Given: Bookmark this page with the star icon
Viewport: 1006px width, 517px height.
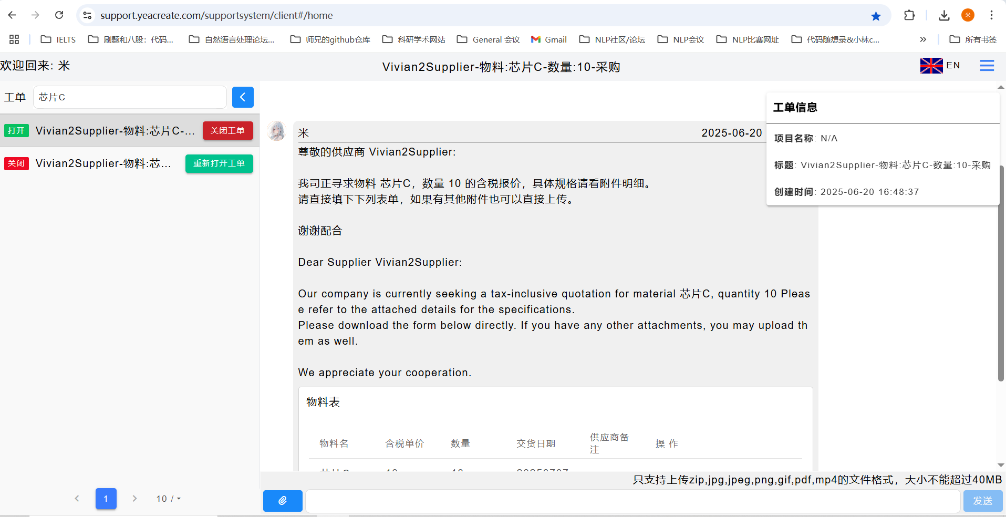Looking at the screenshot, I should (876, 16).
